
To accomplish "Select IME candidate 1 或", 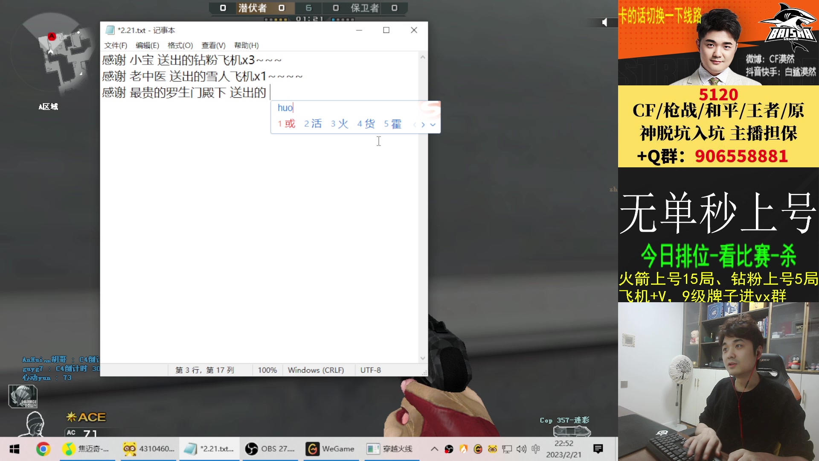I will (x=287, y=124).
